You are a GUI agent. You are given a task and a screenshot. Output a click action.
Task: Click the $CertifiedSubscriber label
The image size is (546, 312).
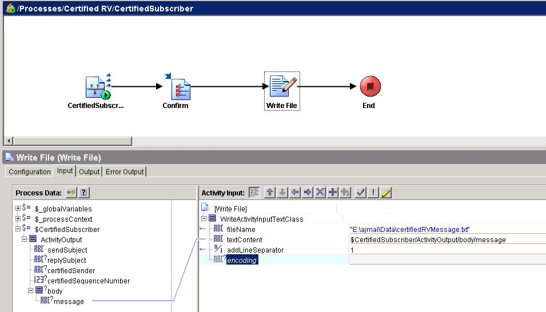tap(67, 230)
